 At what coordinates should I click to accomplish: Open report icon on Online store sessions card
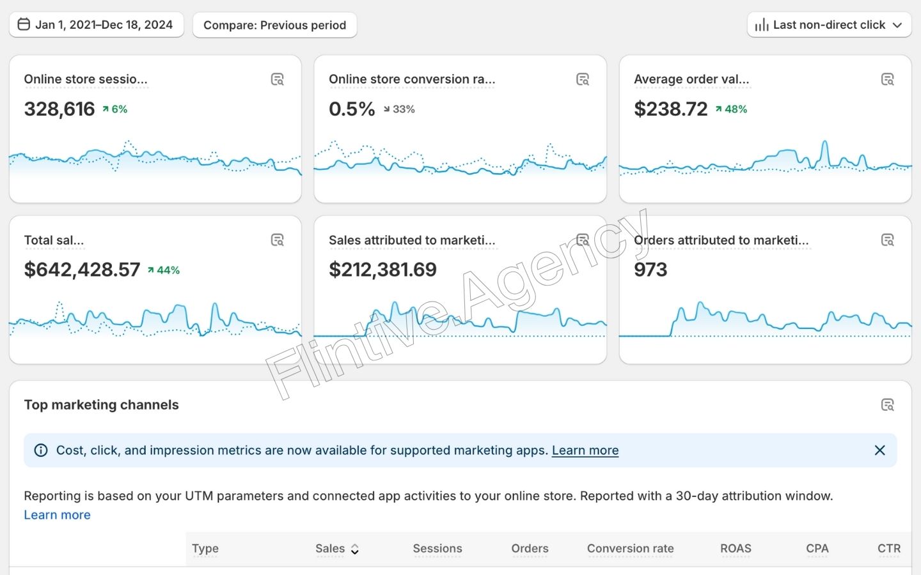tap(277, 79)
